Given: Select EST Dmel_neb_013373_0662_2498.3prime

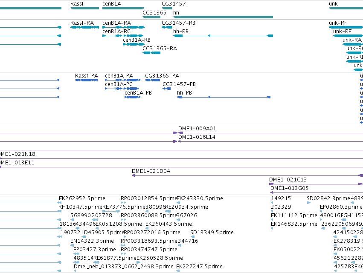Looking at the screenshot, I should coord(123,267).
